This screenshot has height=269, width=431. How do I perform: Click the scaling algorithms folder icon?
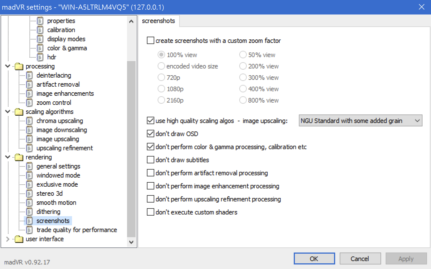tap(19, 112)
